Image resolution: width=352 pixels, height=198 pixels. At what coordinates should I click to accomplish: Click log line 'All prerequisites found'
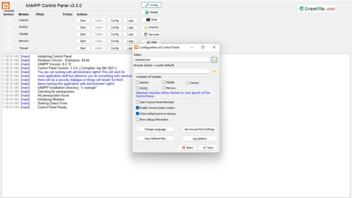point(53,96)
